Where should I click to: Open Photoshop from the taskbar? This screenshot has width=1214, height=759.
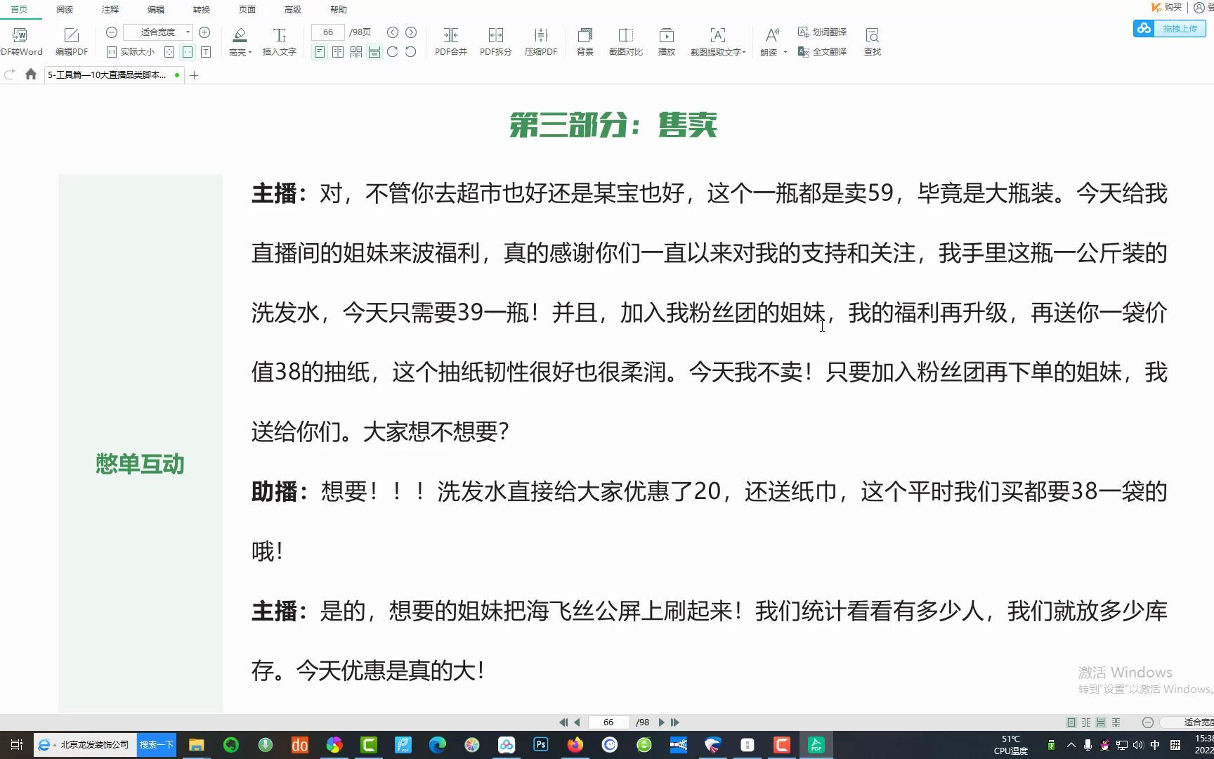click(x=541, y=745)
